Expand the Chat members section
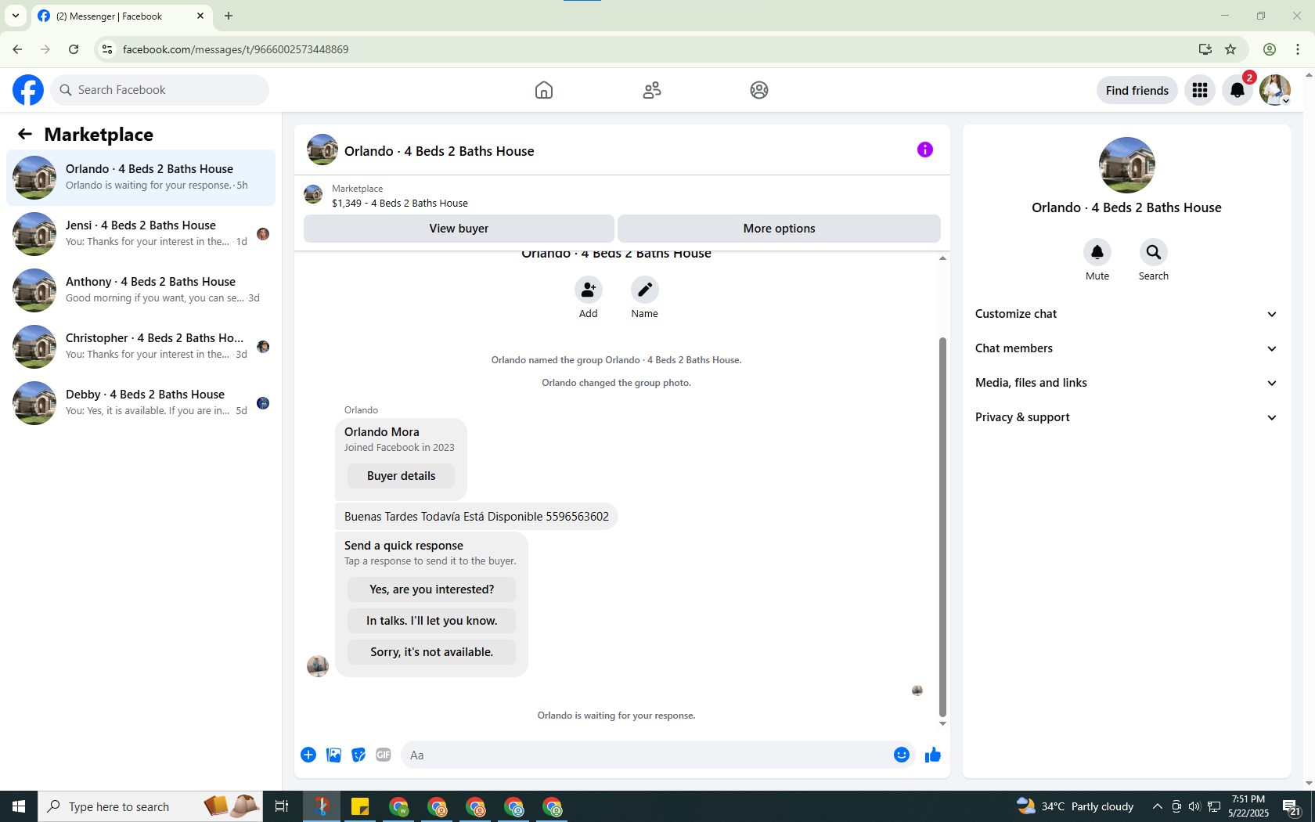 point(1126,348)
